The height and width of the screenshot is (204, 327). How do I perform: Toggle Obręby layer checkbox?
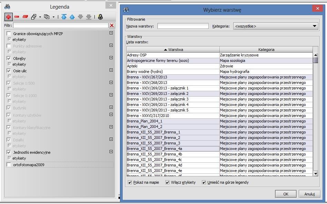[x=9, y=58]
